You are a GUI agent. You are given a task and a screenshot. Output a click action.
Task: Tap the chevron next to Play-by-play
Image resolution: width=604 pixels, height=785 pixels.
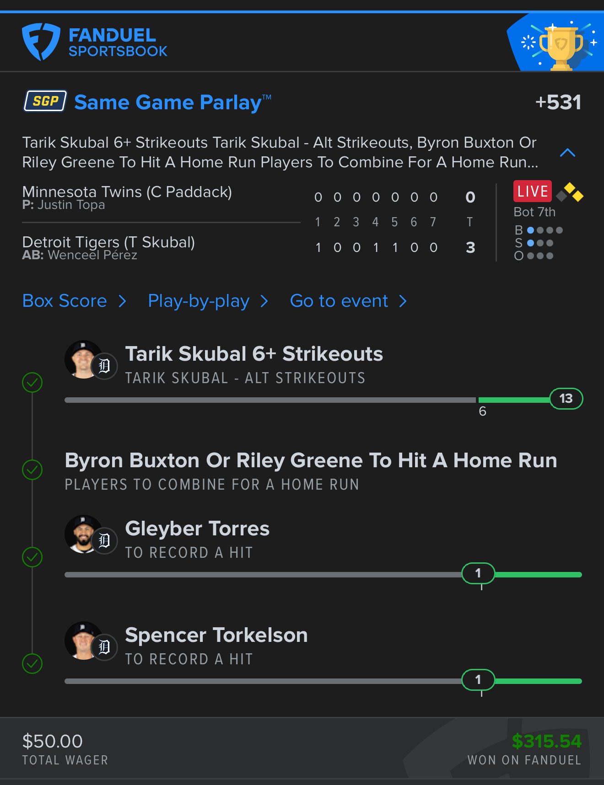[x=264, y=301]
